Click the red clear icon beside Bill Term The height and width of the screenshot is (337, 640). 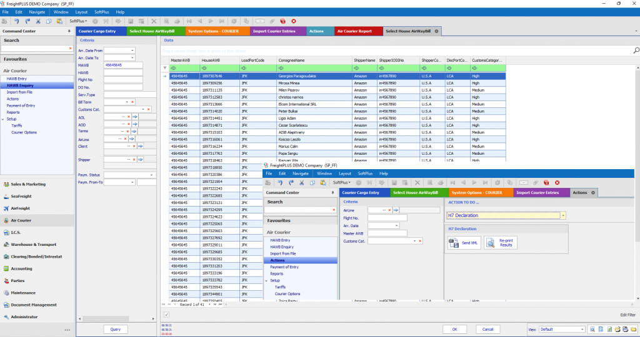(x=133, y=101)
